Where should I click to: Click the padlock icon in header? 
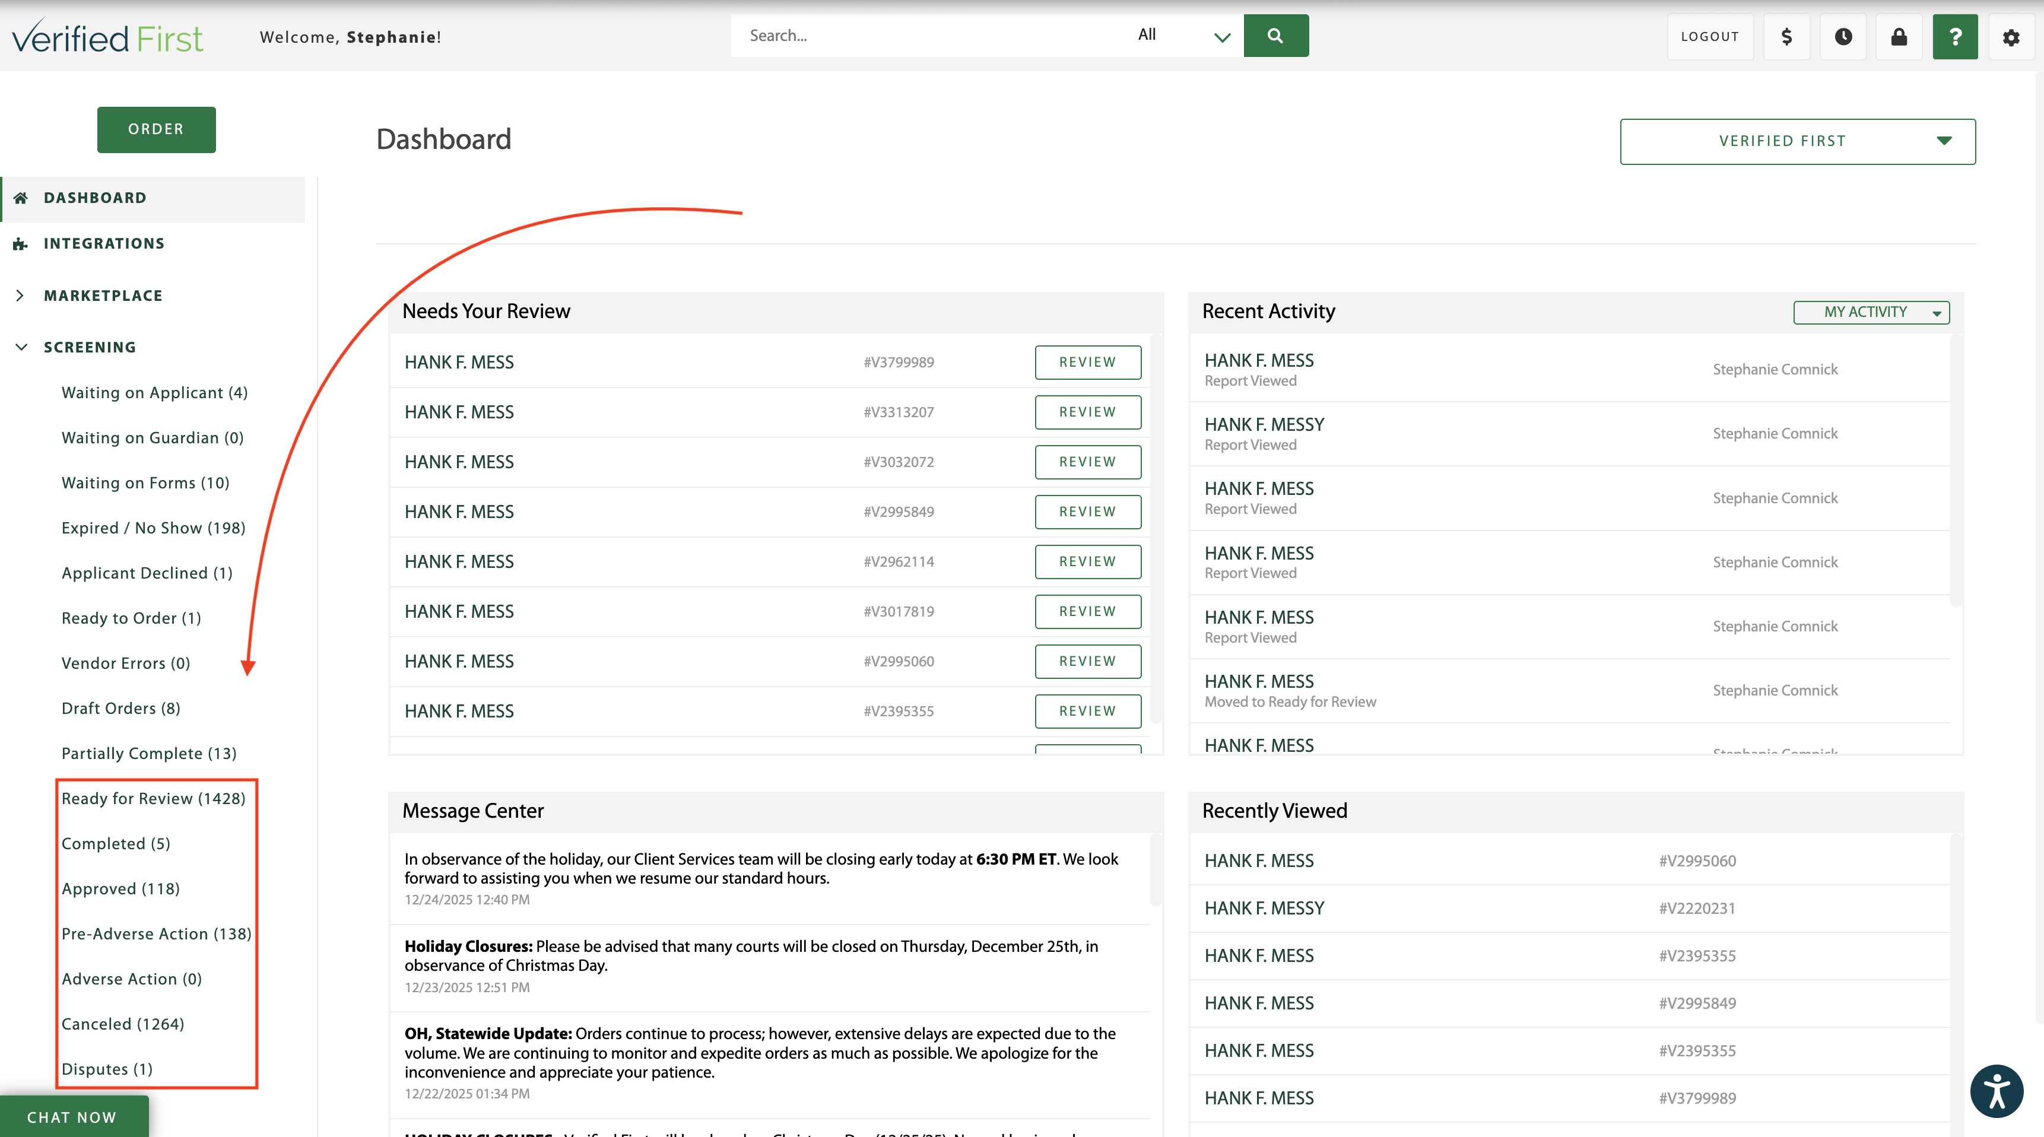[1898, 37]
